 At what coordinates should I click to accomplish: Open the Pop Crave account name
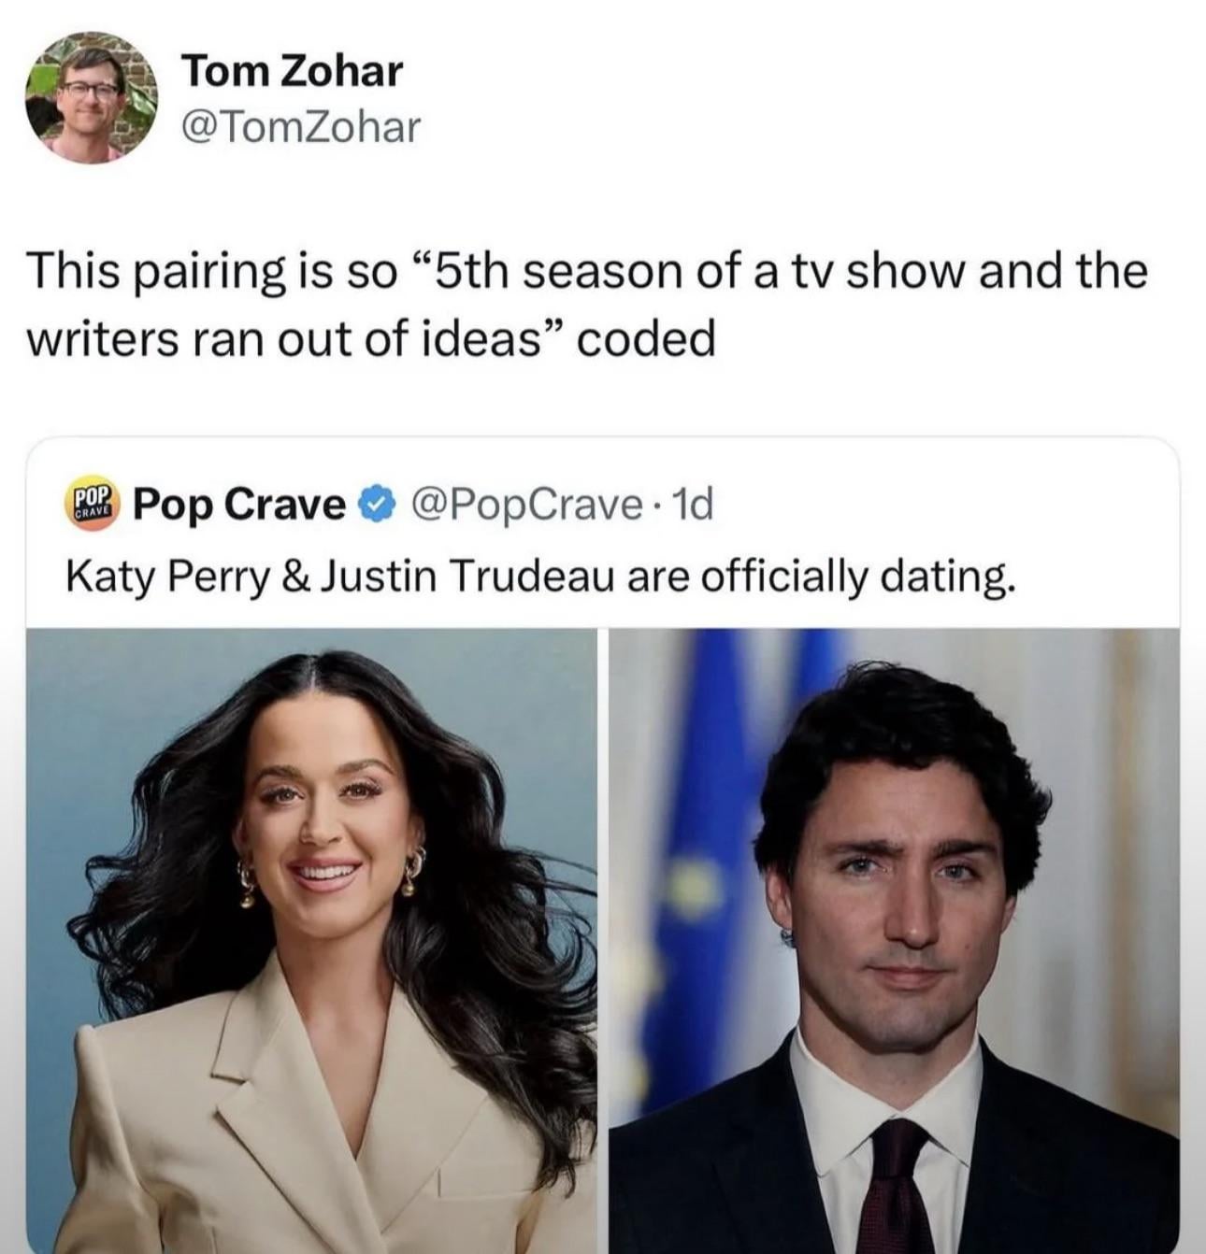click(239, 505)
